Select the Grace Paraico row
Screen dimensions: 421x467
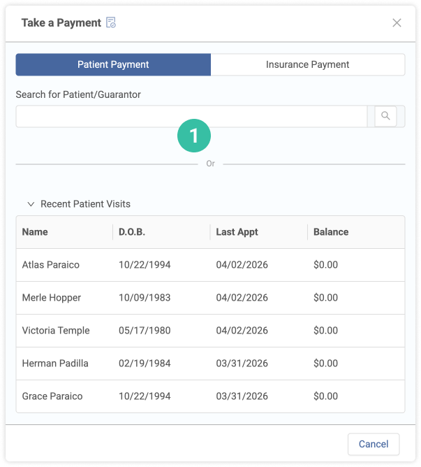click(x=52, y=396)
